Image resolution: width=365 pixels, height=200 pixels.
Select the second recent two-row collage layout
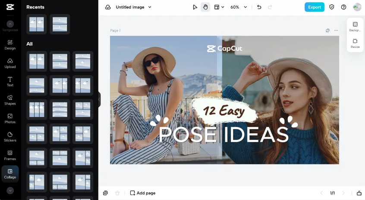[x=60, y=24]
